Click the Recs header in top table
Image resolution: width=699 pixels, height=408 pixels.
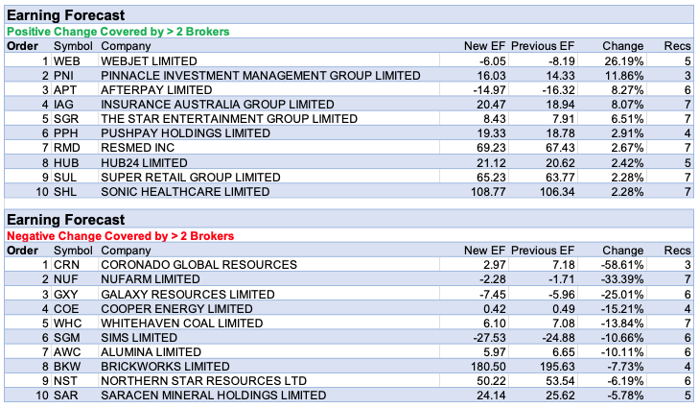tap(677, 46)
